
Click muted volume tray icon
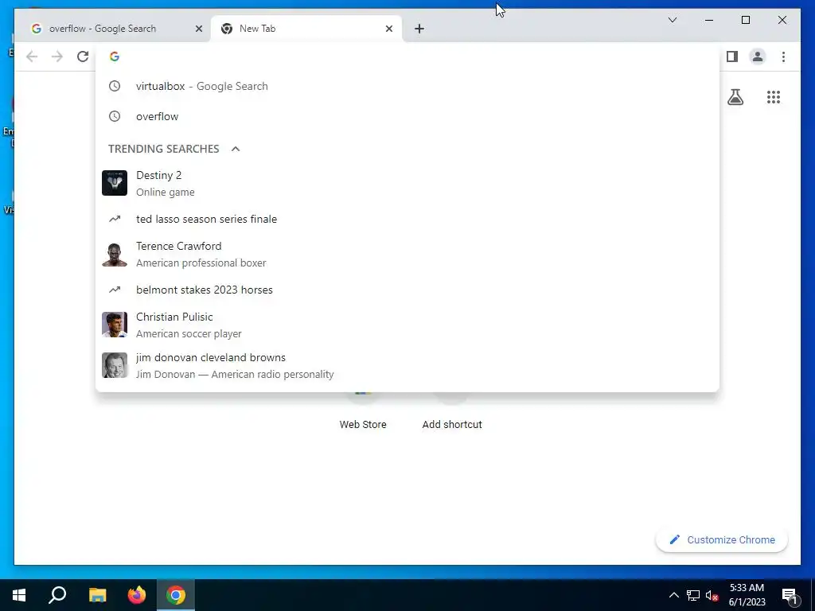tap(712, 595)
